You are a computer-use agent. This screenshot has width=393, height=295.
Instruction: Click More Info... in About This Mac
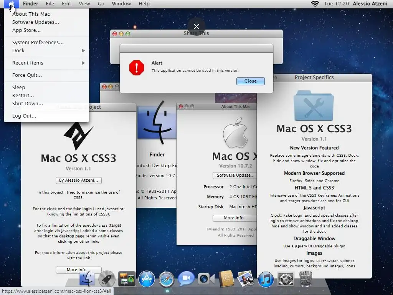(x=235, y=218)
